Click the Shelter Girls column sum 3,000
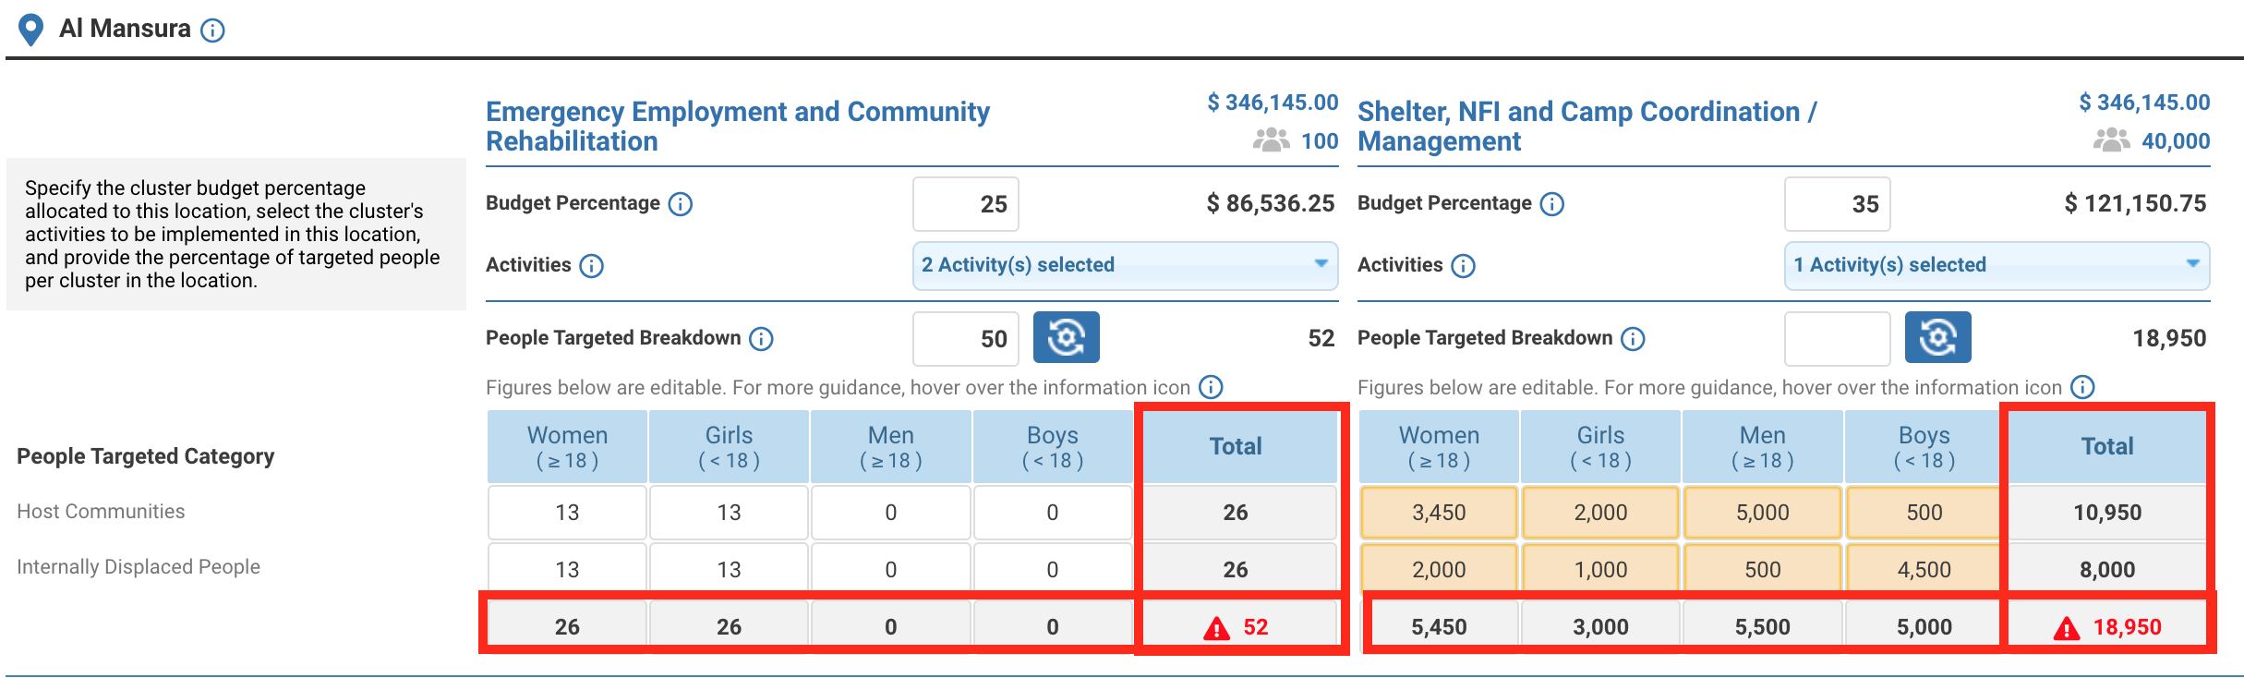Screen dimensions: 2244x678 pyautogui.click(x=1600, y=627)
